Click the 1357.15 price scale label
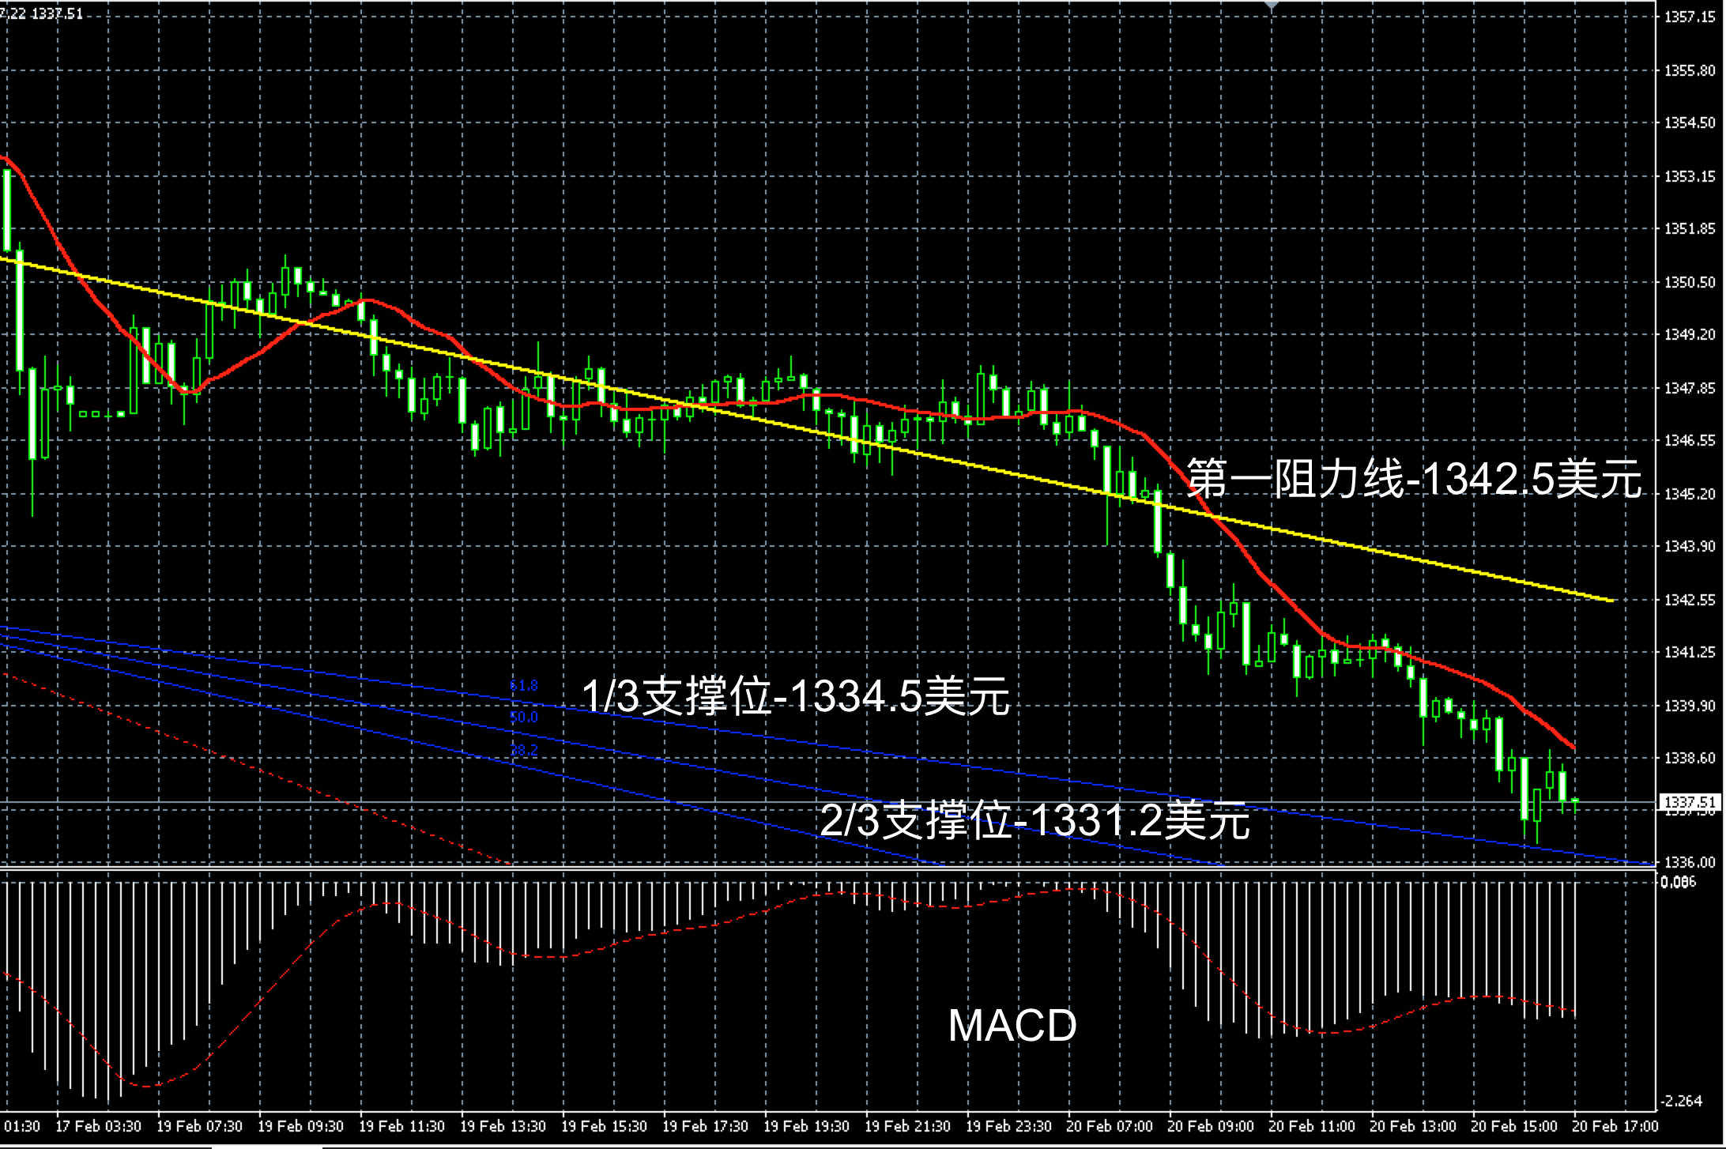 click(x=1690, y=17)
